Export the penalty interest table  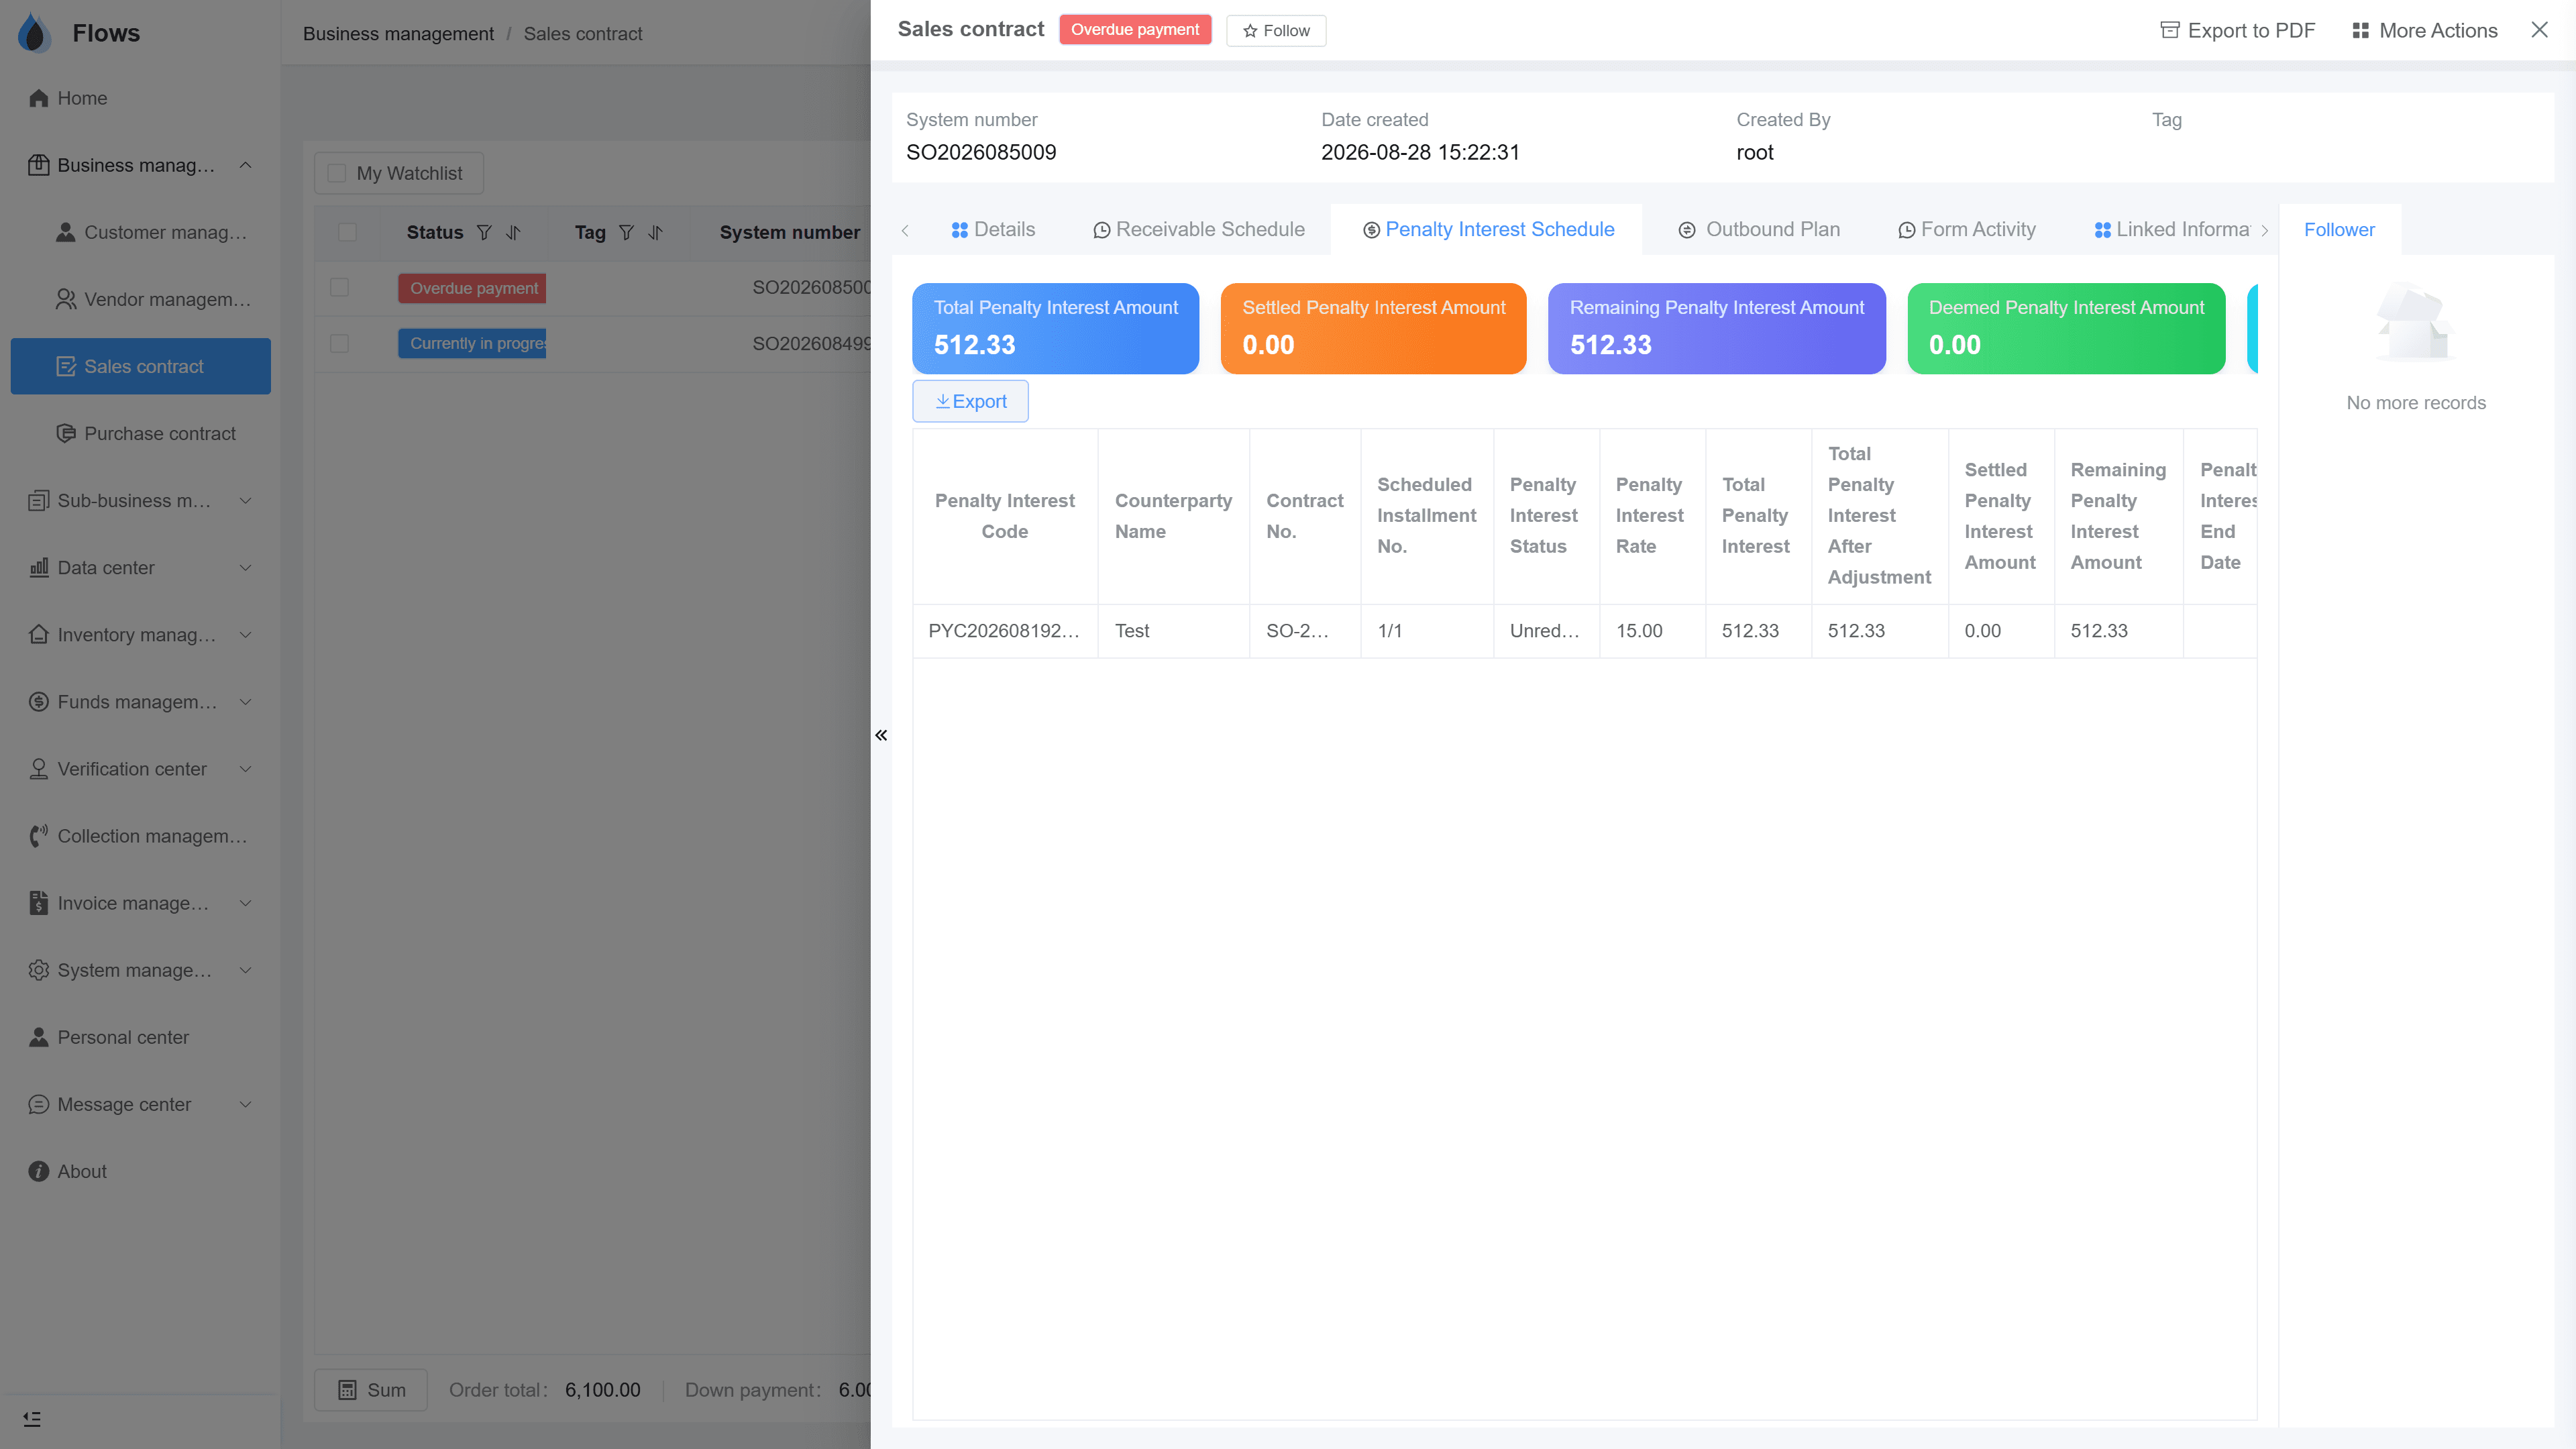[970, 401]
